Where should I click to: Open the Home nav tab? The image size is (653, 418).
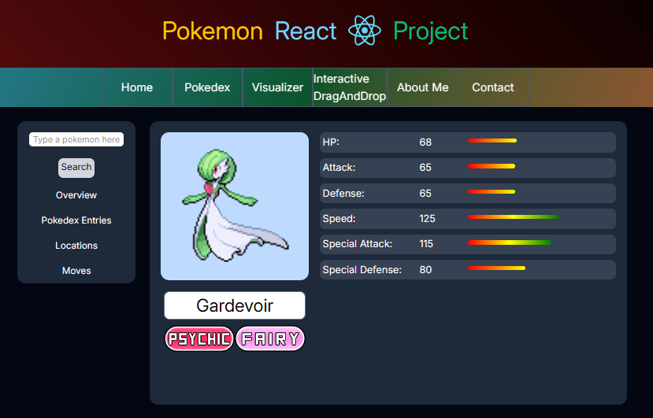(137, 87)
